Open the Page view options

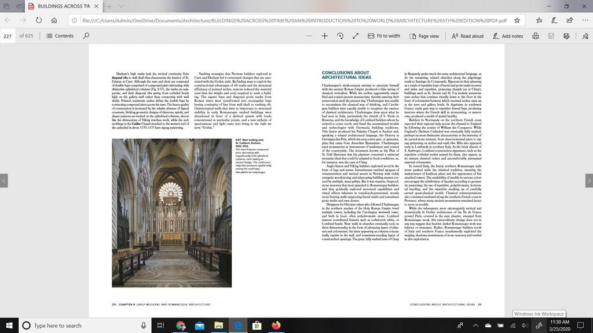[424, 36]
